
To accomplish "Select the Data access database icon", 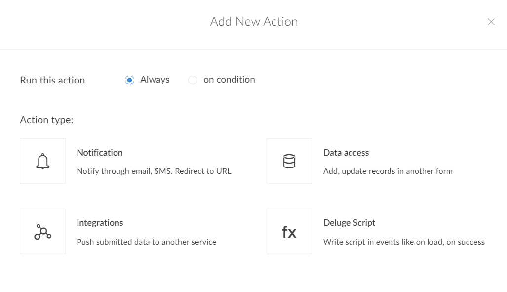I will coord(289,161).
